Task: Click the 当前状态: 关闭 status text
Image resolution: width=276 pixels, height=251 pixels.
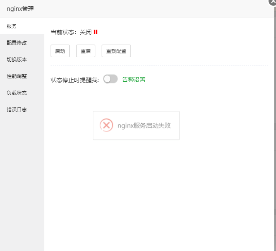Action: (x=71, y=32)
